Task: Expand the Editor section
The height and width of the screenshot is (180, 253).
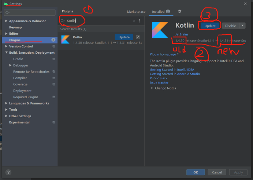Action: (x=6, y=34)
